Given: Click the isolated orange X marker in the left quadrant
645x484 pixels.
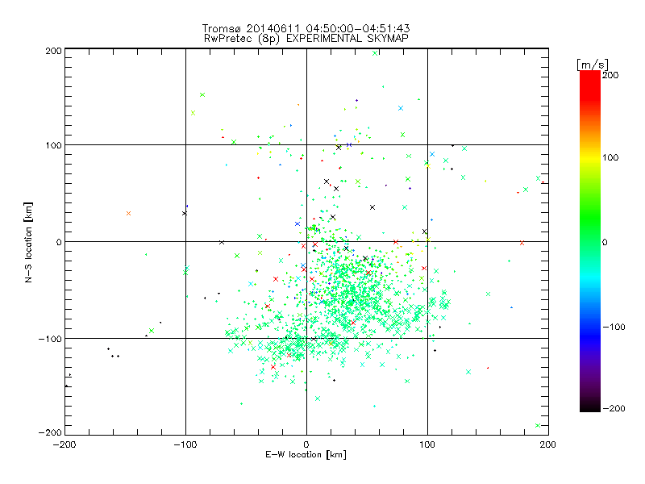Looking at the screenshot, I should pyautogui.click(x=129, y=213).
